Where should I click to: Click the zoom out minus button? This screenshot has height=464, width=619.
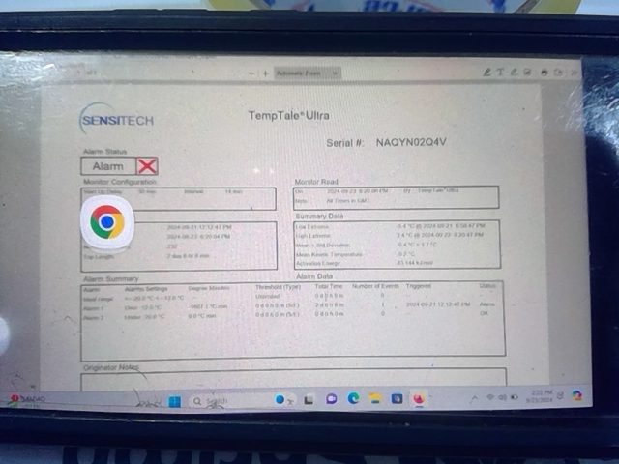(x=251, y=73)
